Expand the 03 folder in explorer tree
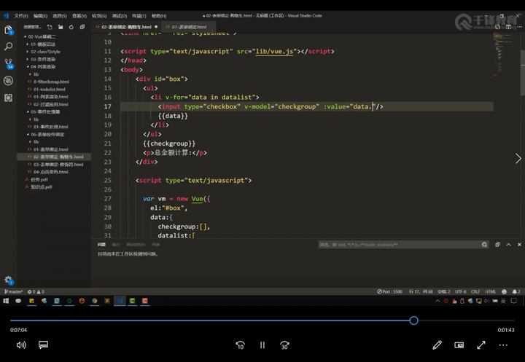Screen dimensions: 525x362 coord(42,59)
